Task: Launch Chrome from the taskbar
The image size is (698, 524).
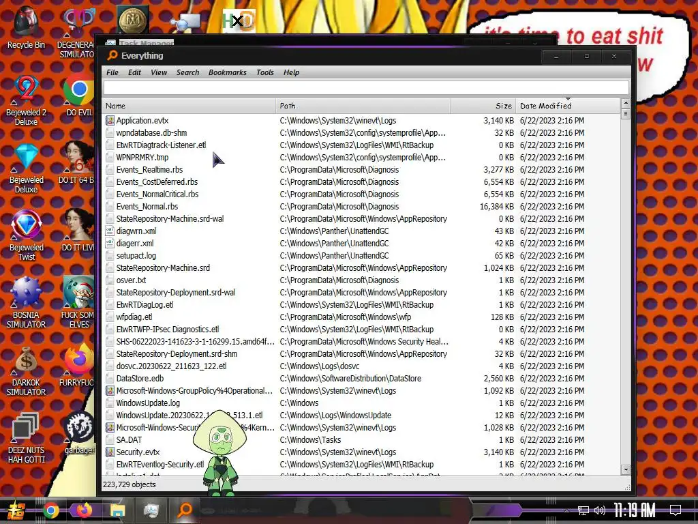Action: coord(50,510)
